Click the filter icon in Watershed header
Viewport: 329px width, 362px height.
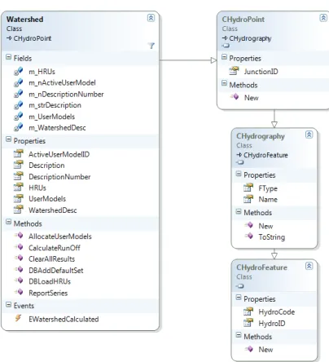point(151,46)
